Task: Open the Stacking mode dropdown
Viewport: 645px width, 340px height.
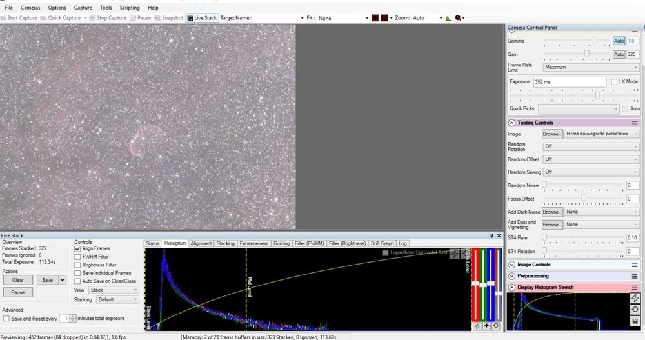Action: [117, 299]
